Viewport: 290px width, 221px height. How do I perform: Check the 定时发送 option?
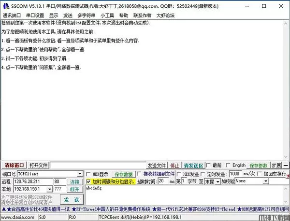pyautogui.click(x=203, y=174)
